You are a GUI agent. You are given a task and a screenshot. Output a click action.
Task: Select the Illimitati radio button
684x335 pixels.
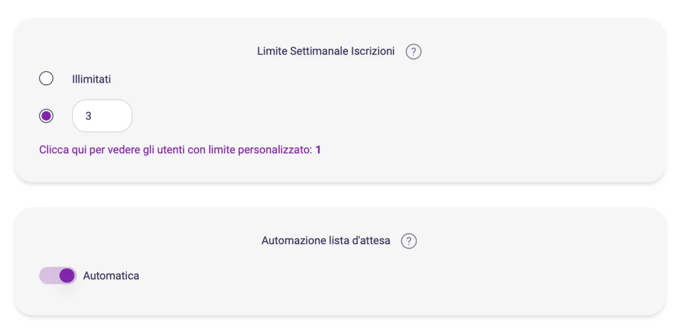46,79
